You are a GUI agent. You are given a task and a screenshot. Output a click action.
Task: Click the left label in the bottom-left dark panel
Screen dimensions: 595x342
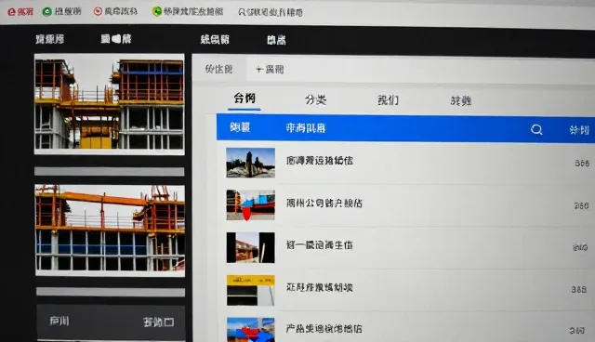click(59, 322)
